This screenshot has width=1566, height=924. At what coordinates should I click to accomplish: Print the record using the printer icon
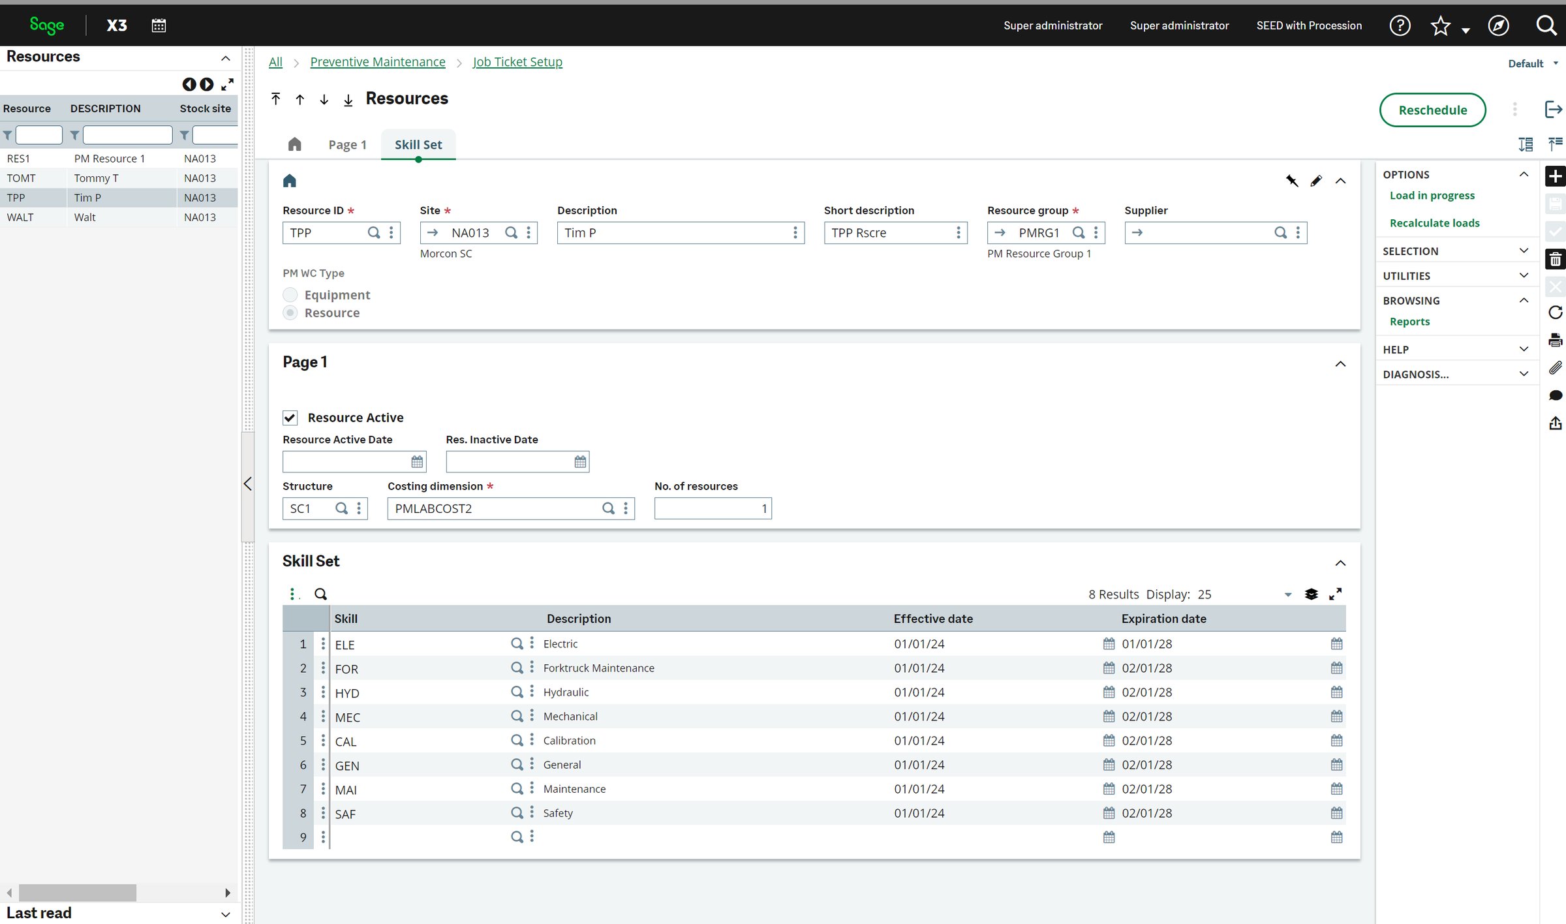click(1556, 340)
